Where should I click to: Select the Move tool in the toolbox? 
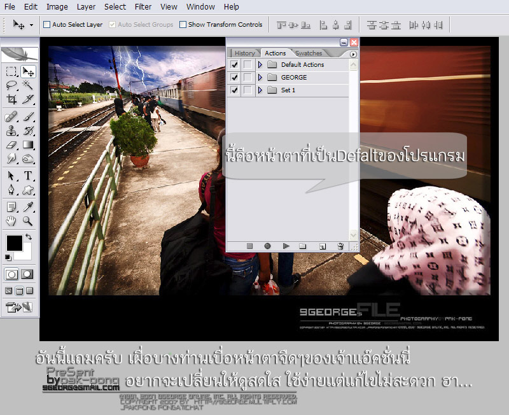pos(28,71)
